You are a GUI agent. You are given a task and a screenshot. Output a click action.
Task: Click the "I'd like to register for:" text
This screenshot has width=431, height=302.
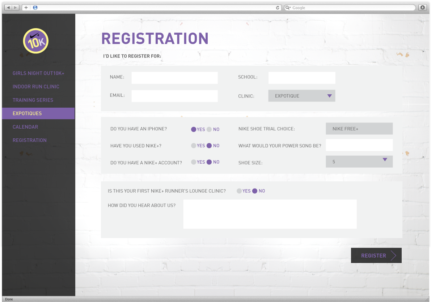(x=132, y=56)
